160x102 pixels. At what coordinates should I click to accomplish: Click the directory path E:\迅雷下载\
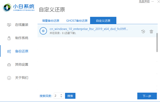click(x=69, y=33)
